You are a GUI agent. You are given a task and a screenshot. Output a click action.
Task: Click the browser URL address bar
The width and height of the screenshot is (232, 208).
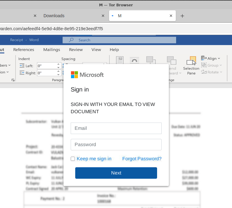(116, 29)
